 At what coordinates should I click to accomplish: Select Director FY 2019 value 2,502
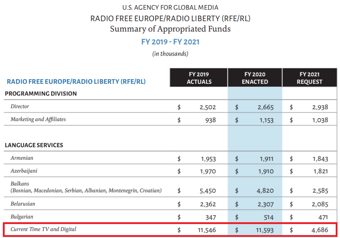(x=208, y=107)
